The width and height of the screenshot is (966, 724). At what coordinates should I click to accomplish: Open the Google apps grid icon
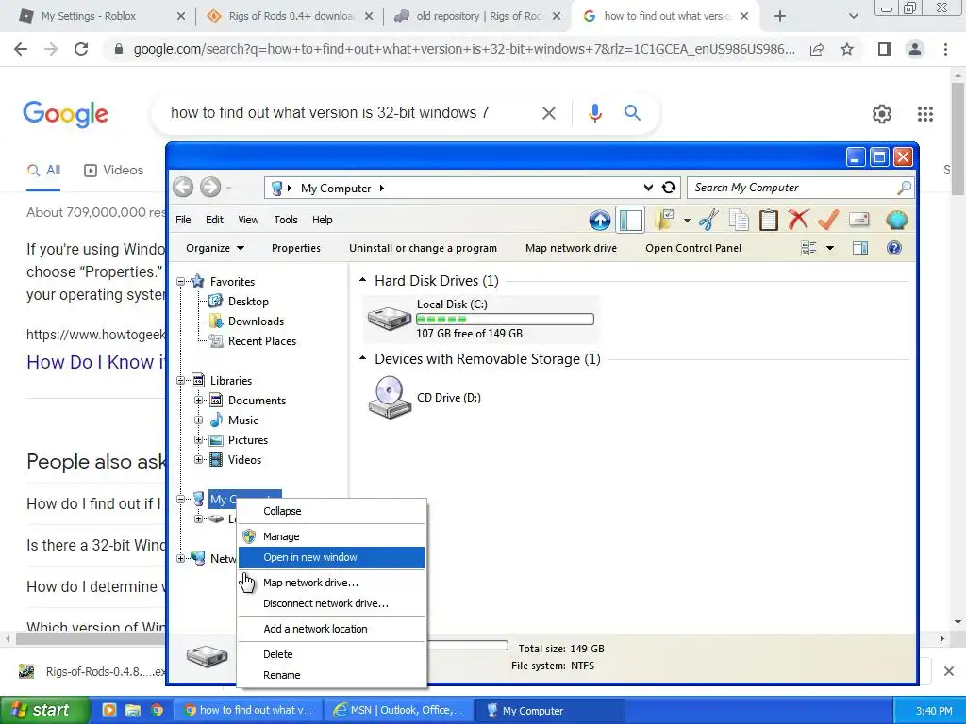[x=924, y=114]
